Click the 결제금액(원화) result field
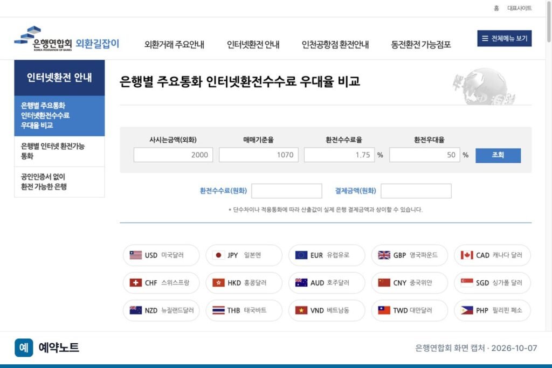Image resolution: width=552 pixels, height=368 pixels. pos(416,191)
